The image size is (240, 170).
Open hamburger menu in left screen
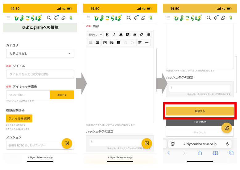pyautogui.click(x=8, y=18)
